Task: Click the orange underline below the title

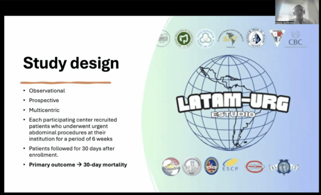Action: [66, 83]
